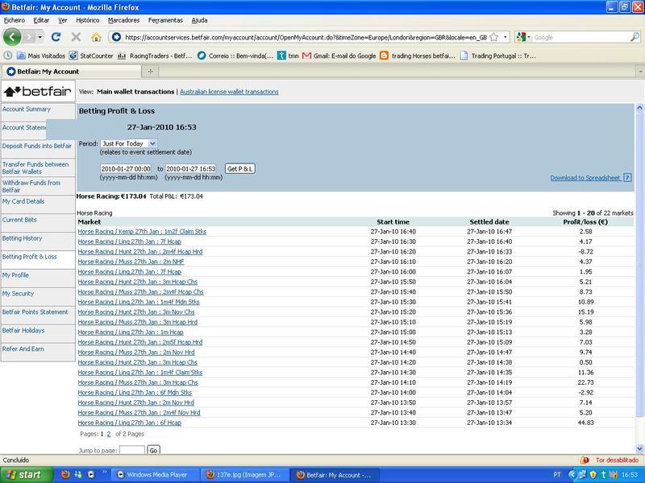
Task: Open Withdraw Funds from Betfair
Action: click(x=31, y=186)
